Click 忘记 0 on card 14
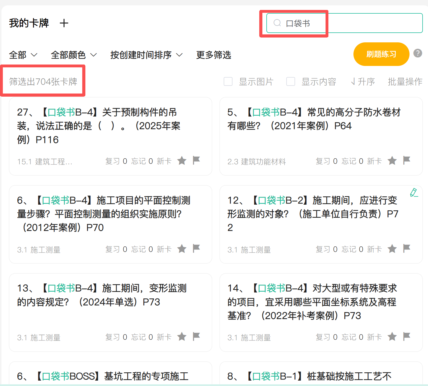Screen dimensions: 428x386 (352, 337)
